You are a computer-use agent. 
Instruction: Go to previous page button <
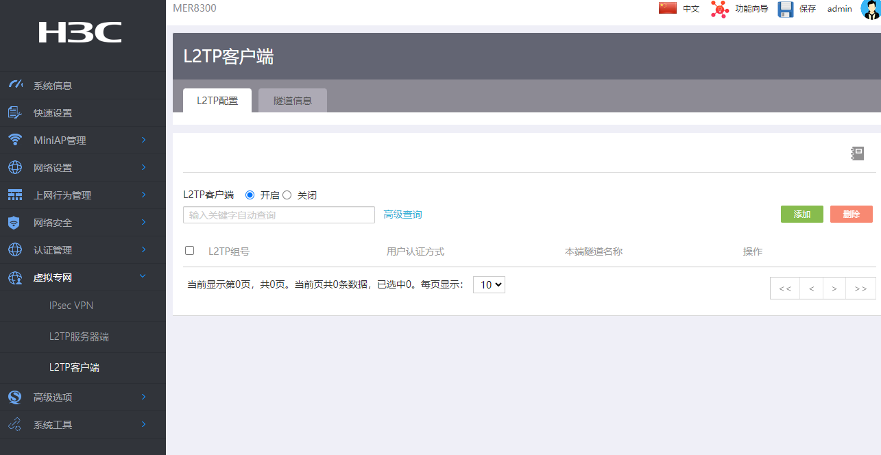pyautogui.click(x=811, y=288)
